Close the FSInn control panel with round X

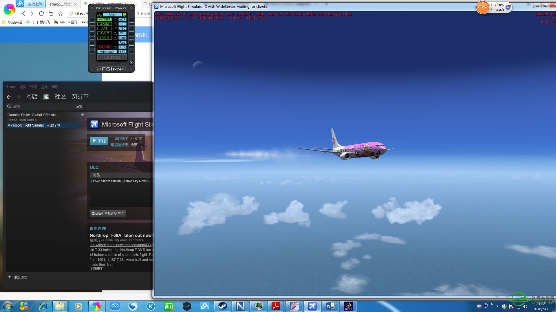131,62
